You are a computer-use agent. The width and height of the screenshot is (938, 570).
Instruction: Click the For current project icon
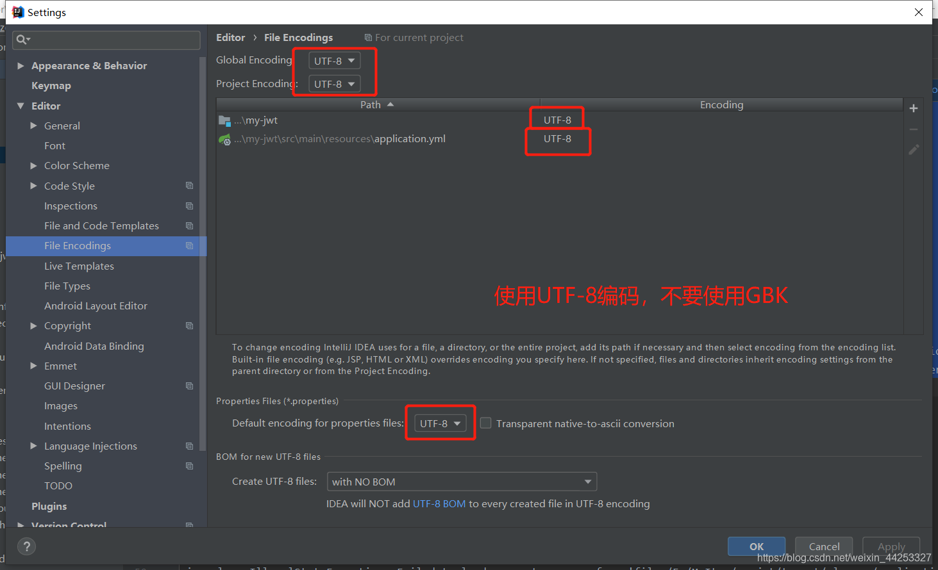point(368,38)
